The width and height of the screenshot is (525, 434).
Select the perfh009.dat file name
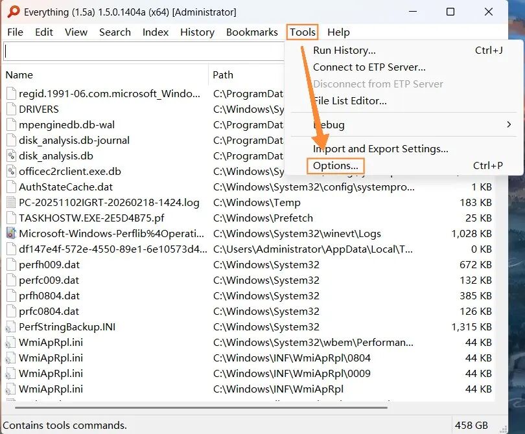49,265
